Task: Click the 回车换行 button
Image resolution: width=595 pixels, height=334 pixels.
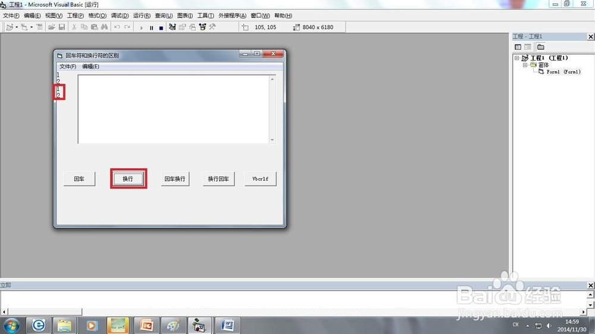Action: tap(174, 178)
